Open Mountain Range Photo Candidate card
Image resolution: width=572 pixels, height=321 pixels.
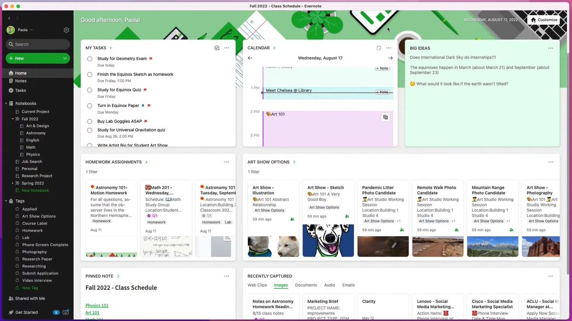[492, 219]
